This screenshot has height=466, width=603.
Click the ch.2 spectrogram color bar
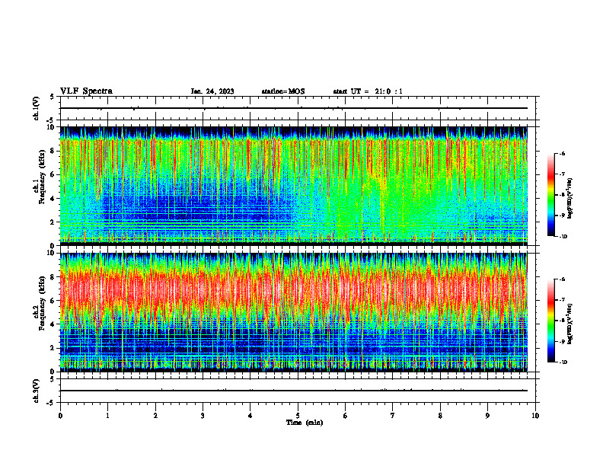point(551,321)
